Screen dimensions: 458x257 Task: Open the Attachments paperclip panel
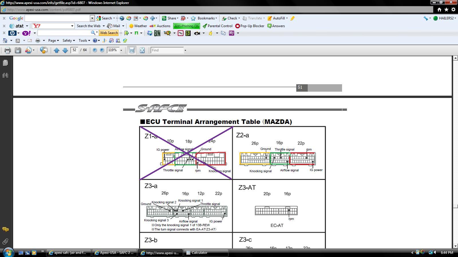5,242
